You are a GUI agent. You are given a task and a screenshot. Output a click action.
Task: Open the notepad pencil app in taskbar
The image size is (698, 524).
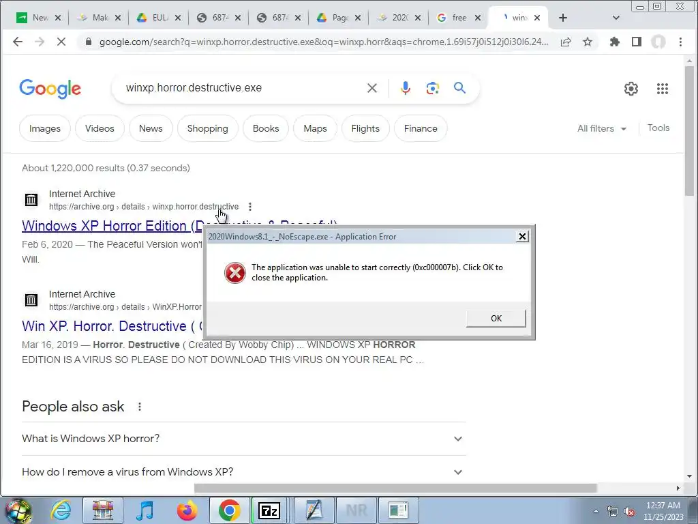(314, 510)
